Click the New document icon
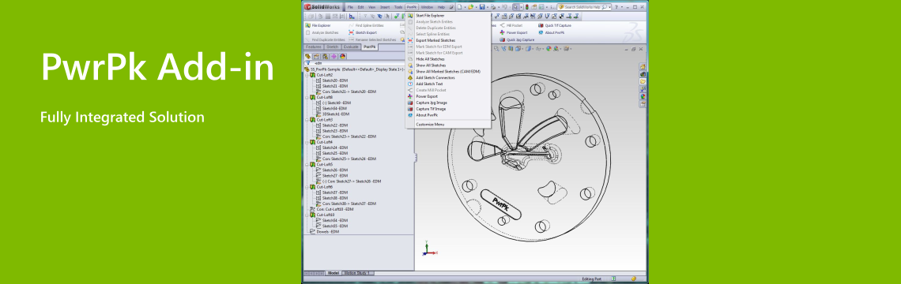This screenshot has width=901, height=284. [460, 7]
